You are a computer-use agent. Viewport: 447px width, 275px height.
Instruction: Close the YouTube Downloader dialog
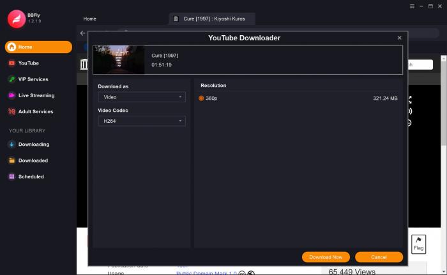click(399, 38)
